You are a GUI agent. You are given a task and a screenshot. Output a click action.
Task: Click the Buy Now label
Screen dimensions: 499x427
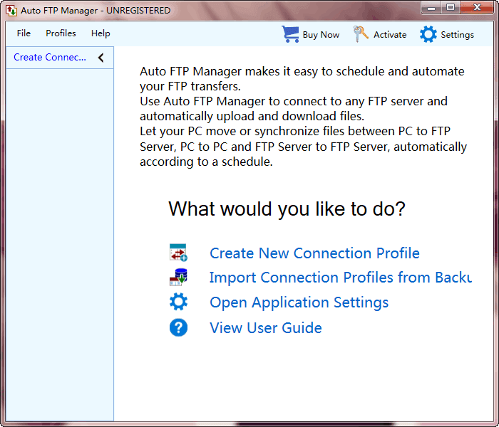321,35
